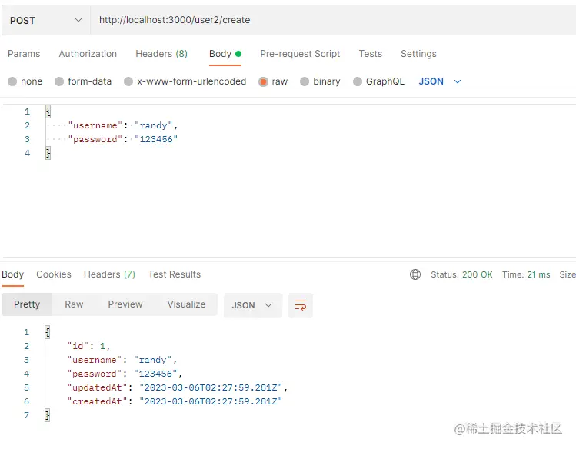Viewport: 576px width, 449px height.
Task: Collapse the request JSON opening brace
Action: pos(48,111)
